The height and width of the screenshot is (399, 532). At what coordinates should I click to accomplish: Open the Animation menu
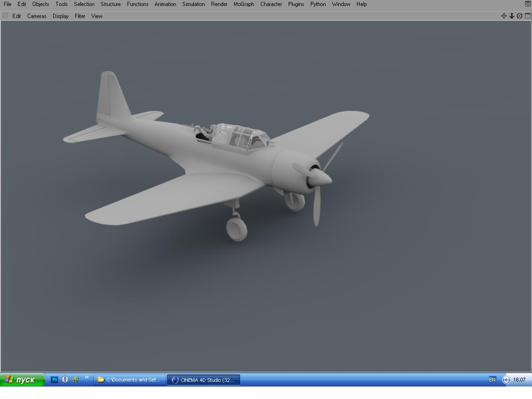pos(165,4)
